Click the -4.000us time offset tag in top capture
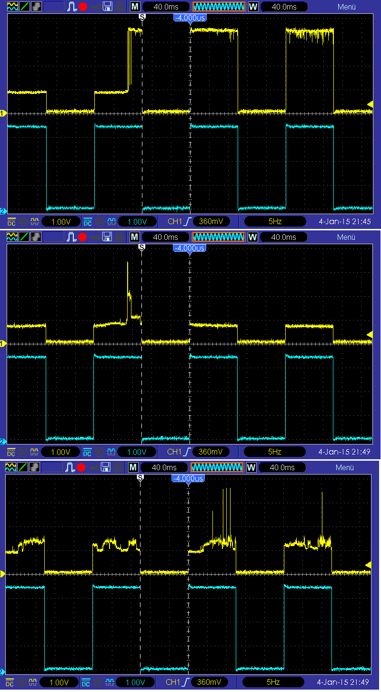The height and width of the screenshot is (692, 381). pyautogui.click(x=190, y=17)
